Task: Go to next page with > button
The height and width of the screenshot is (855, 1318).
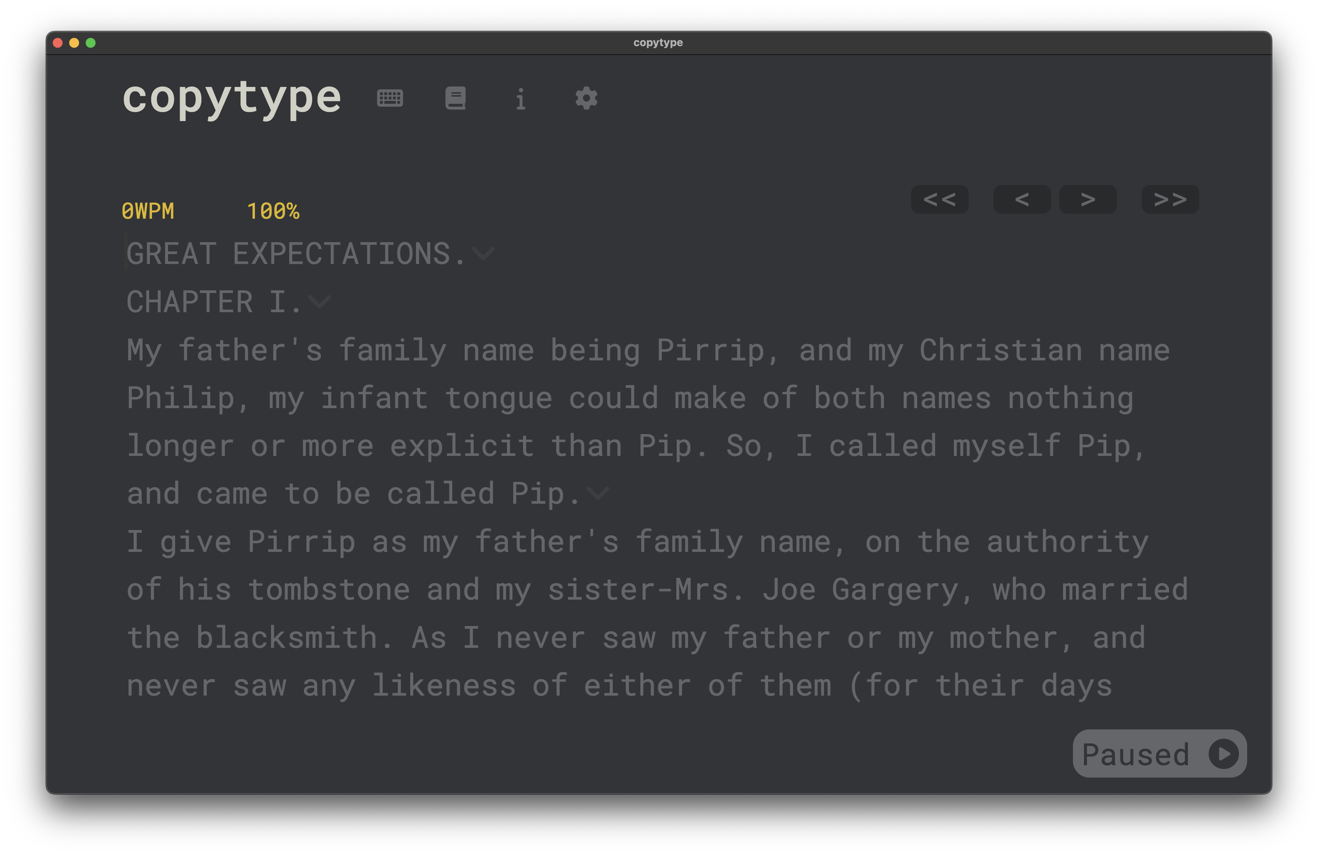Action: tap(1088, 199)
